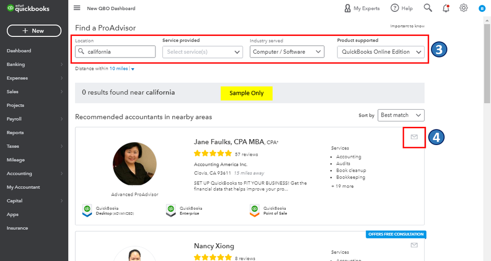Open the settings gear icon
The image size is (491, 261).
(463, 8)
